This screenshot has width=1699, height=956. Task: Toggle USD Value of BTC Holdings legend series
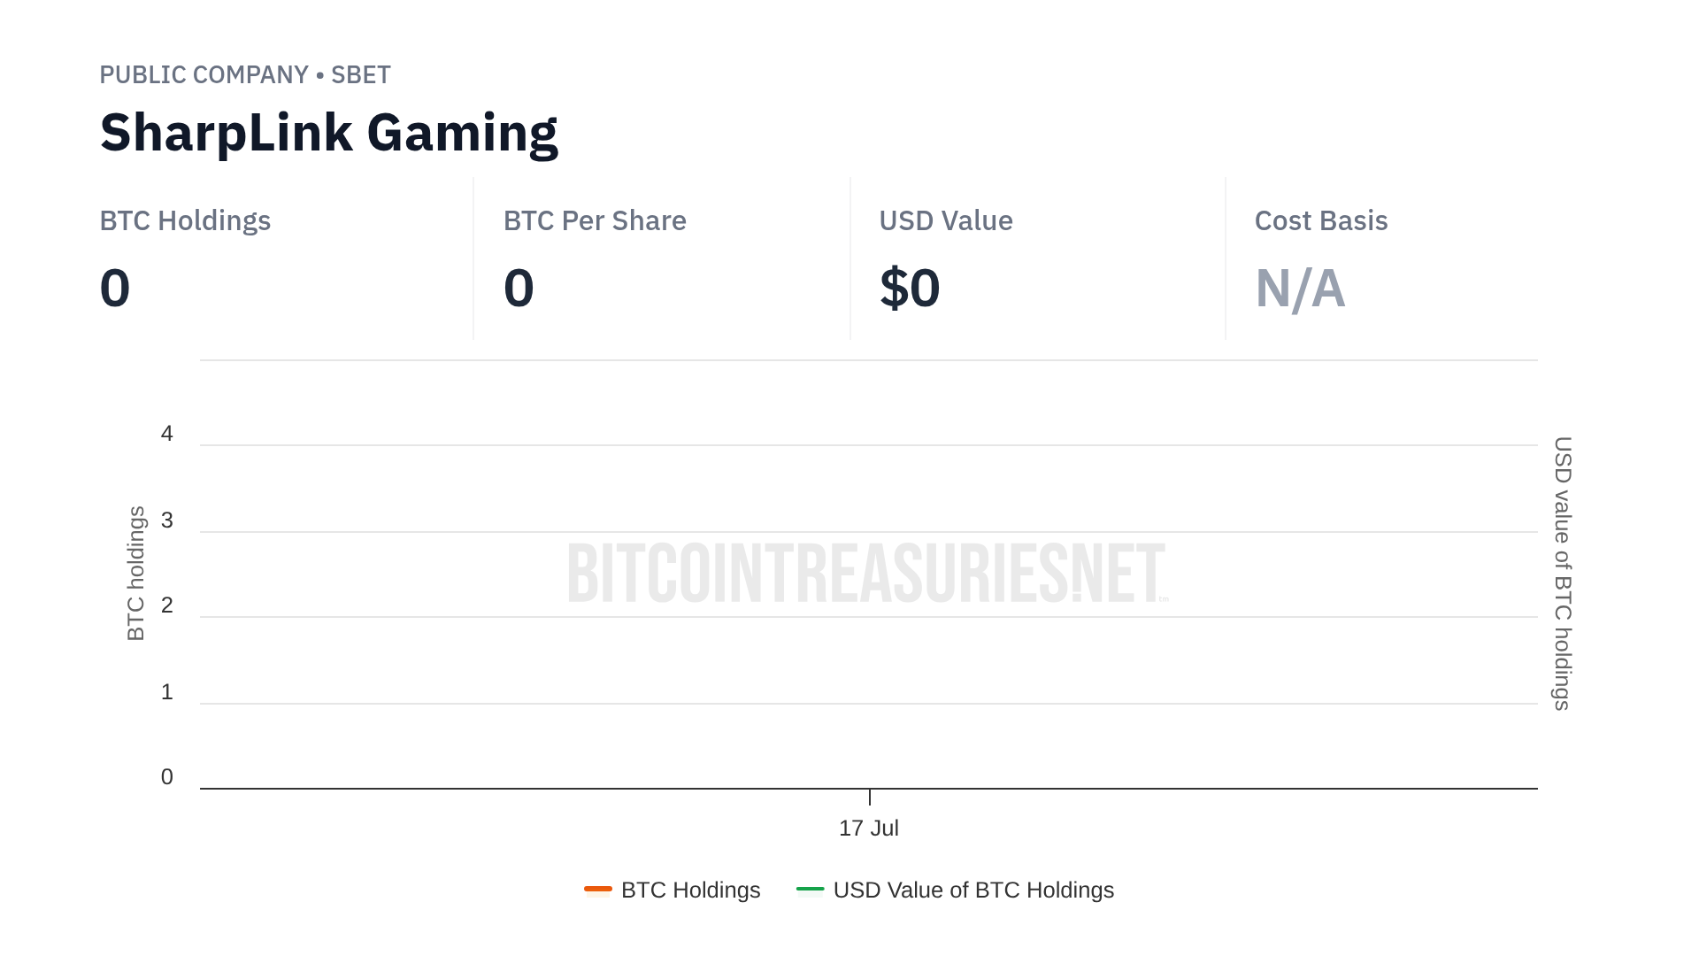point(973,890)
